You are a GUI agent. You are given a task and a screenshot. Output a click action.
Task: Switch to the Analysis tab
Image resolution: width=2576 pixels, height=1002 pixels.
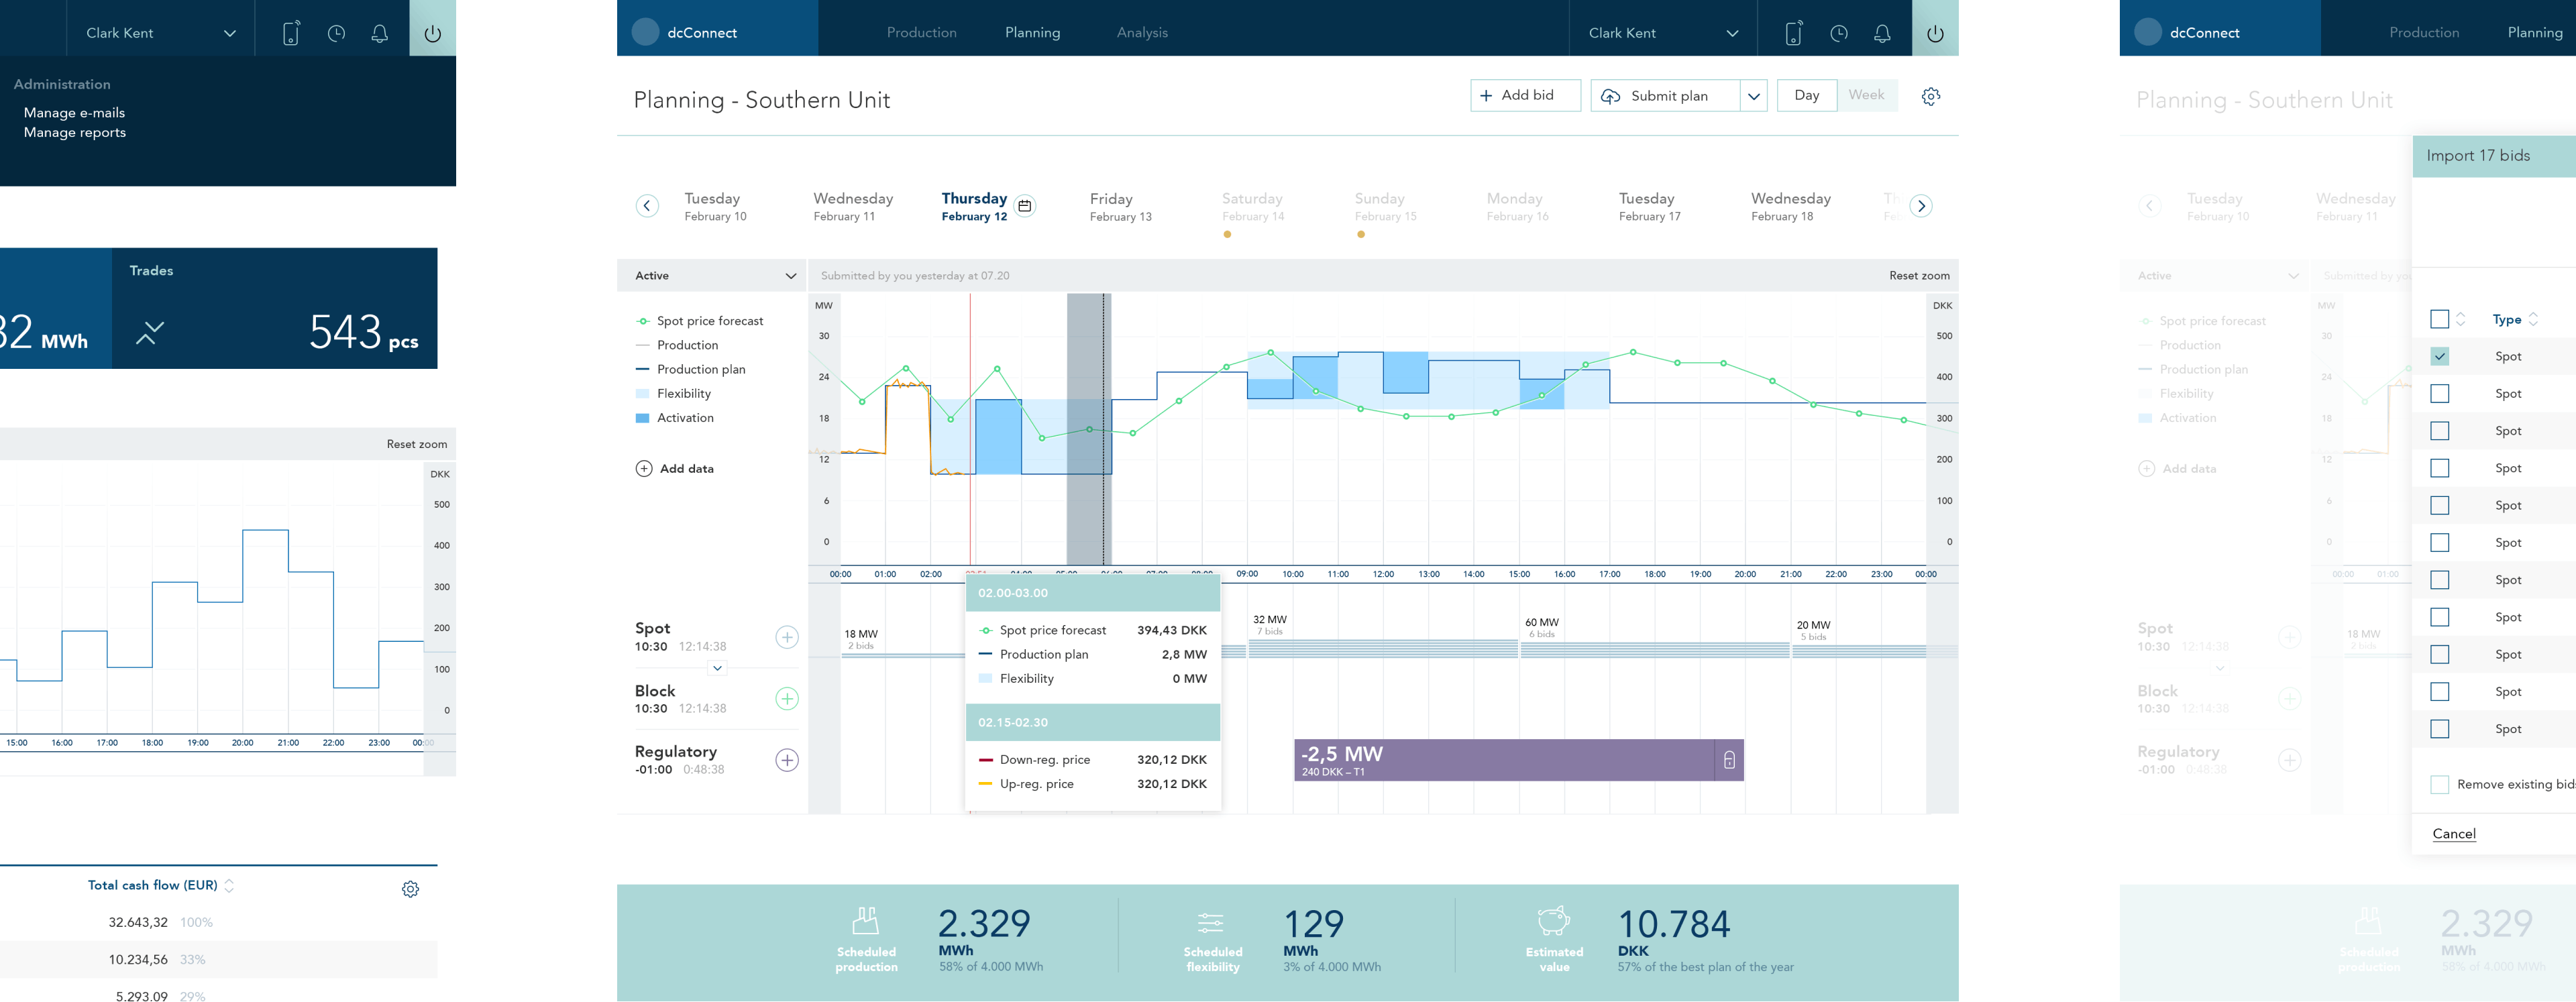[1142, 33]
